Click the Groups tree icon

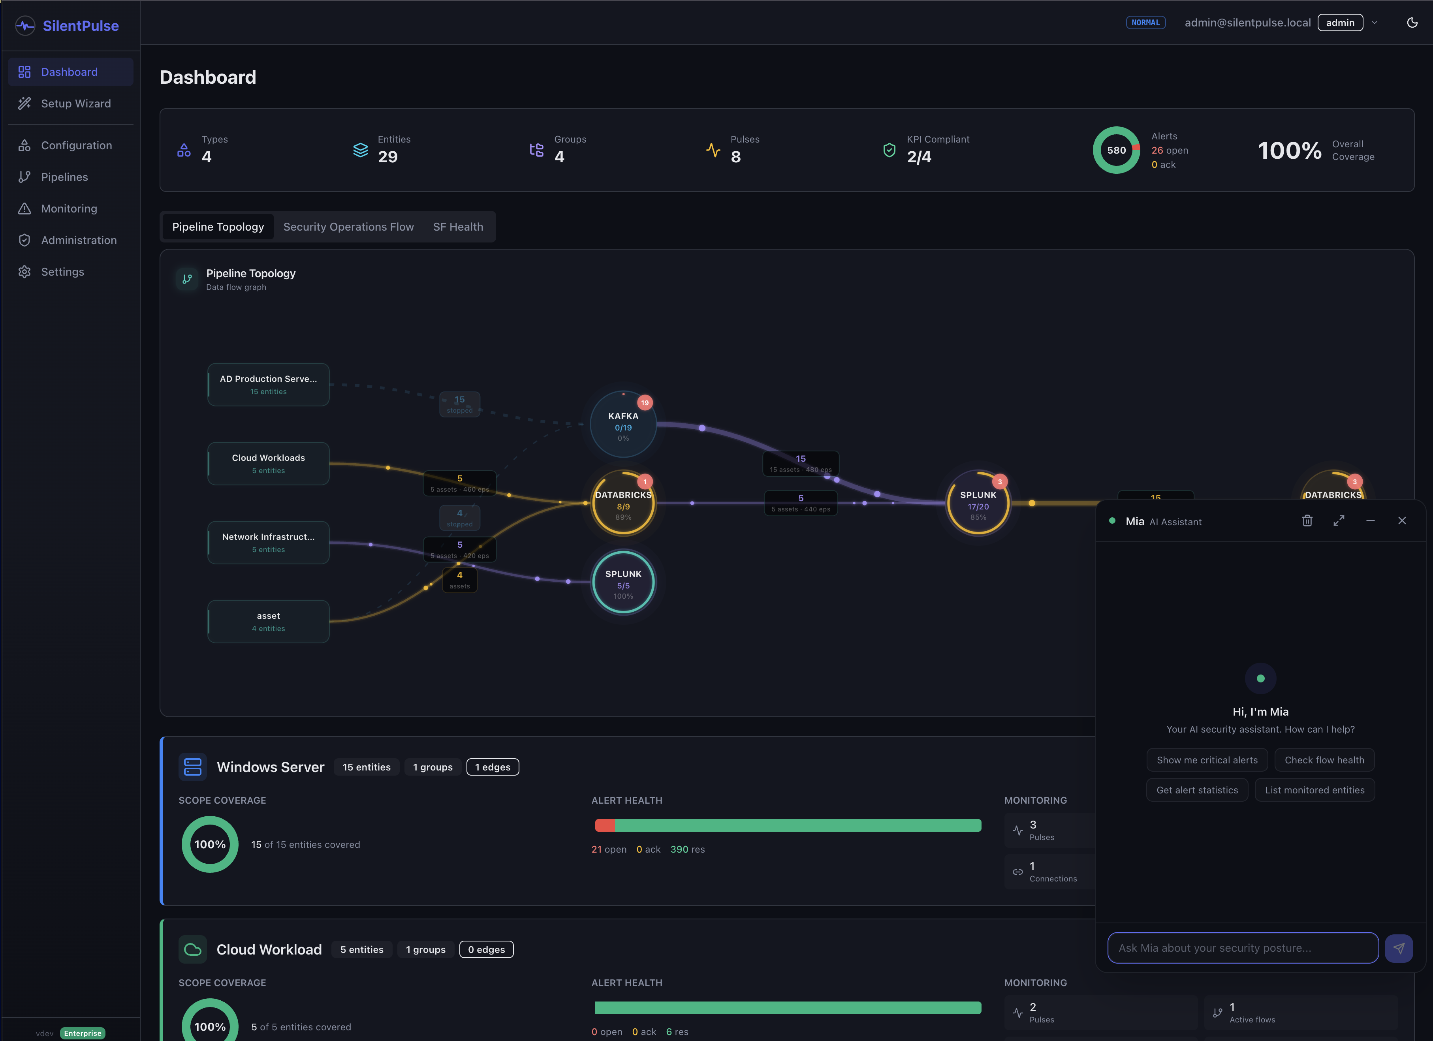tap(536, 150)
